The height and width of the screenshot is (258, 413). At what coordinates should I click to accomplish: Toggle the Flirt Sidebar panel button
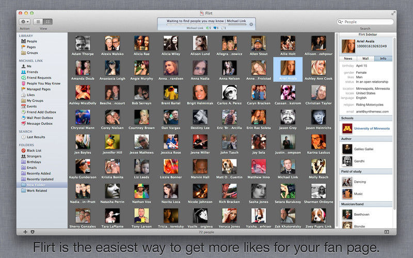click(x=386, y=232)
